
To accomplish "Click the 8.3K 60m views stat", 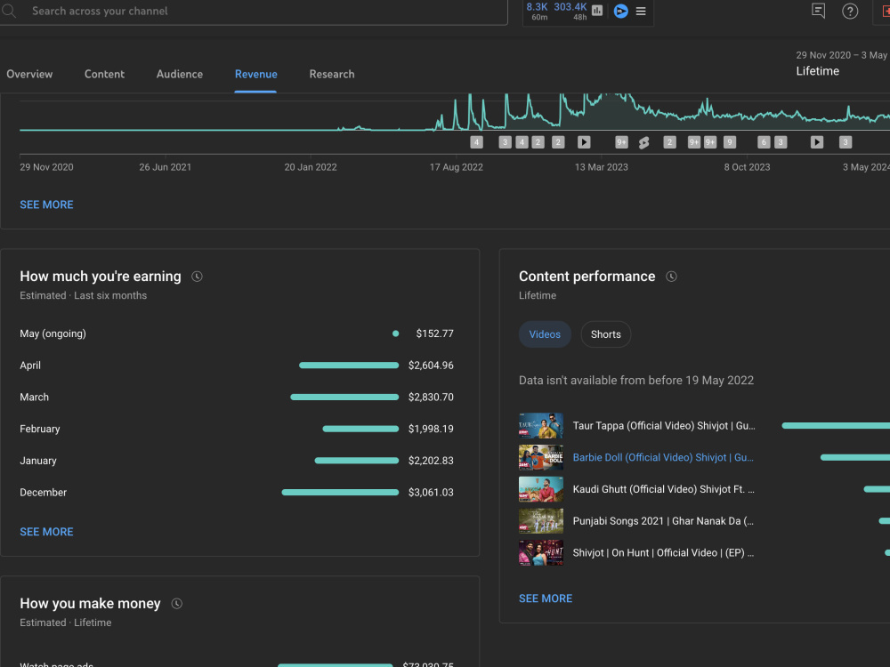I will coord(537,11).
